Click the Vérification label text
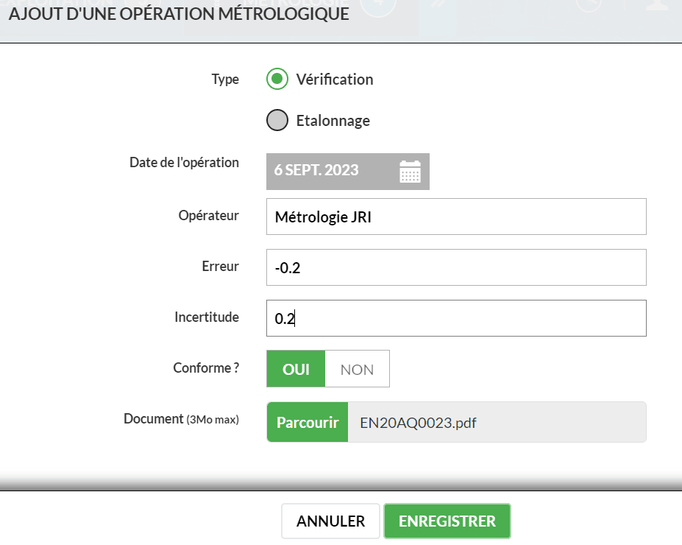This screenshot has height=545, width=682. click(335, 80)
